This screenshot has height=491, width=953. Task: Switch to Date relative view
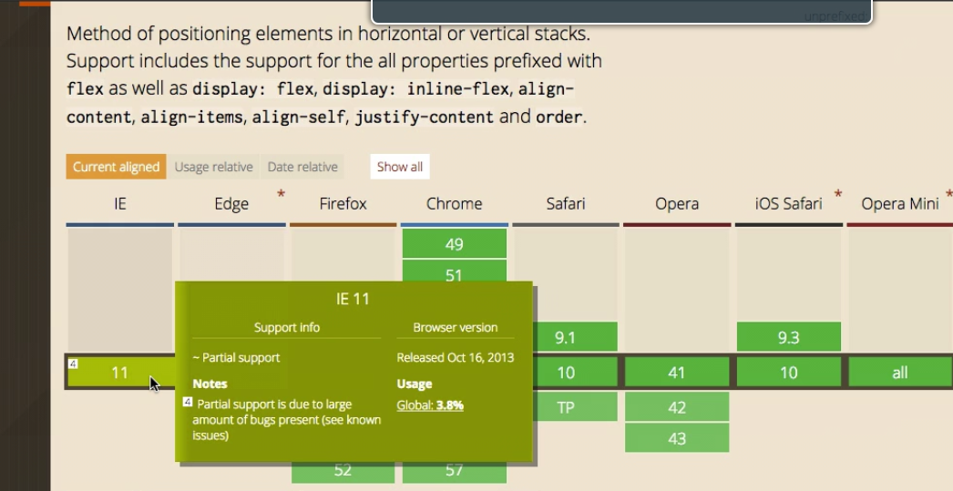(302, 167)
